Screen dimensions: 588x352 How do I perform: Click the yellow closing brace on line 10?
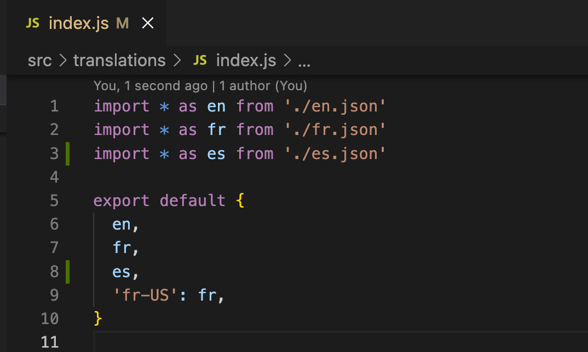[x=98, y=318]
